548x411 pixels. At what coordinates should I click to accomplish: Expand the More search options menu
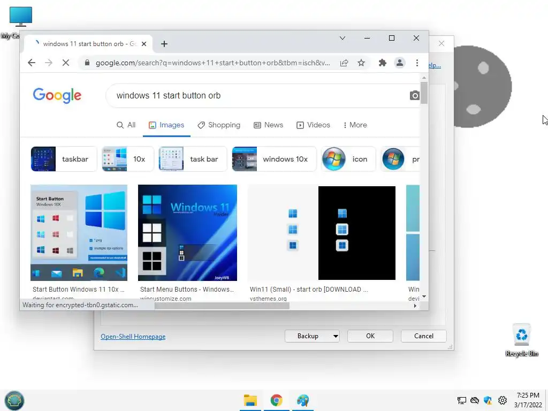[x=355, y=125]
